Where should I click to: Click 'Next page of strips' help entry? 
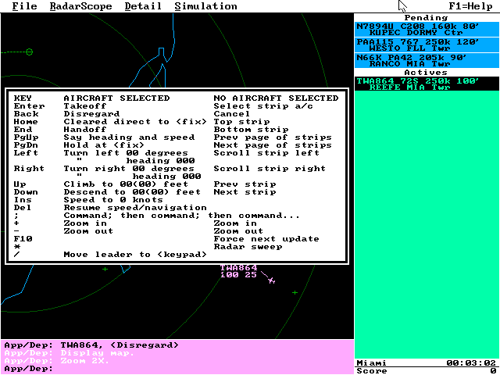point(273,145)
